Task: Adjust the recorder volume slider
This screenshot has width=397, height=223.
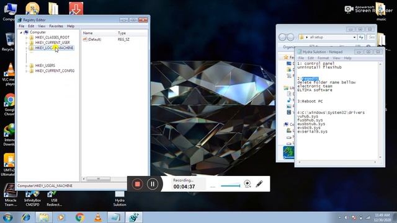Action: coord(230,186)
